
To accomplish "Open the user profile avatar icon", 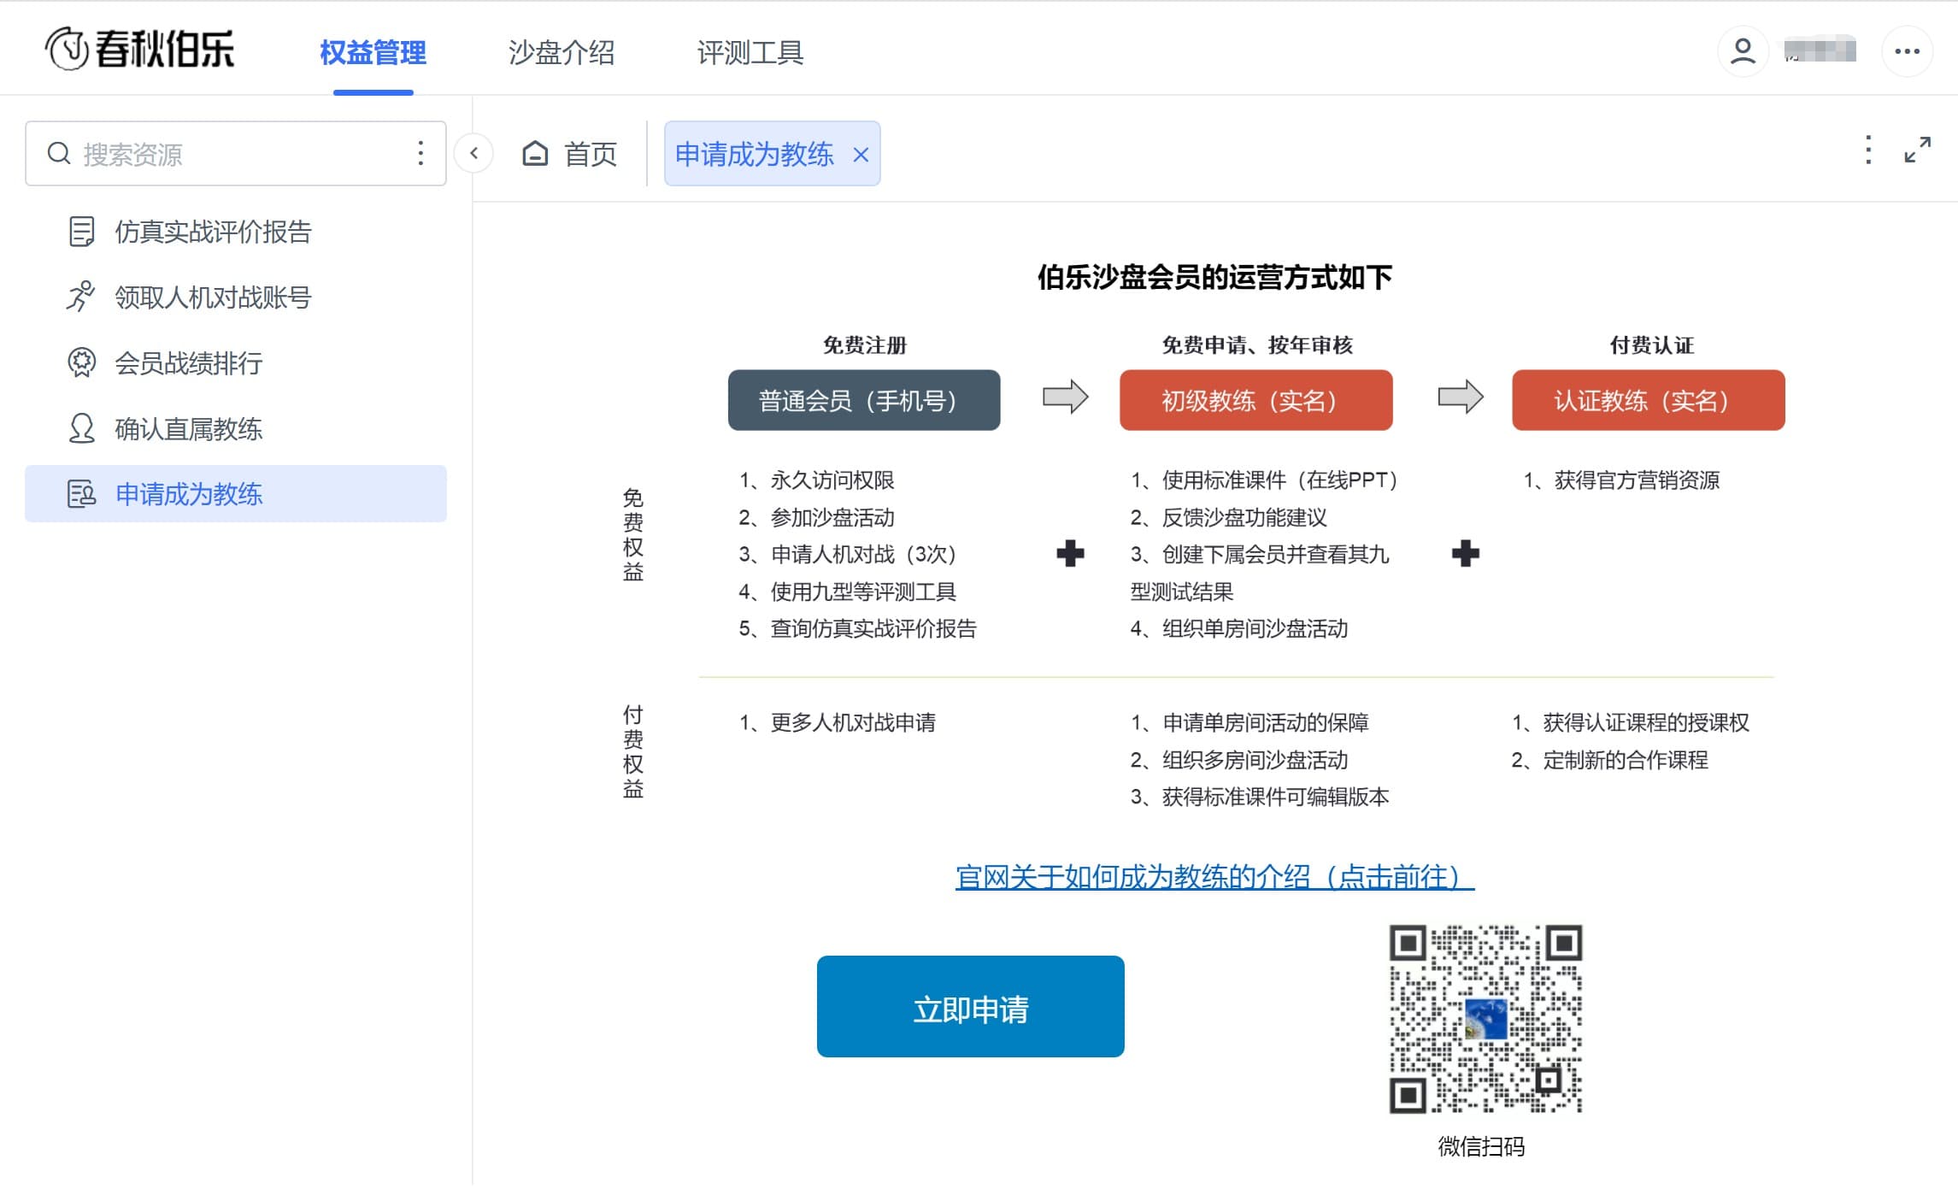I will (x=1743, y=51).
